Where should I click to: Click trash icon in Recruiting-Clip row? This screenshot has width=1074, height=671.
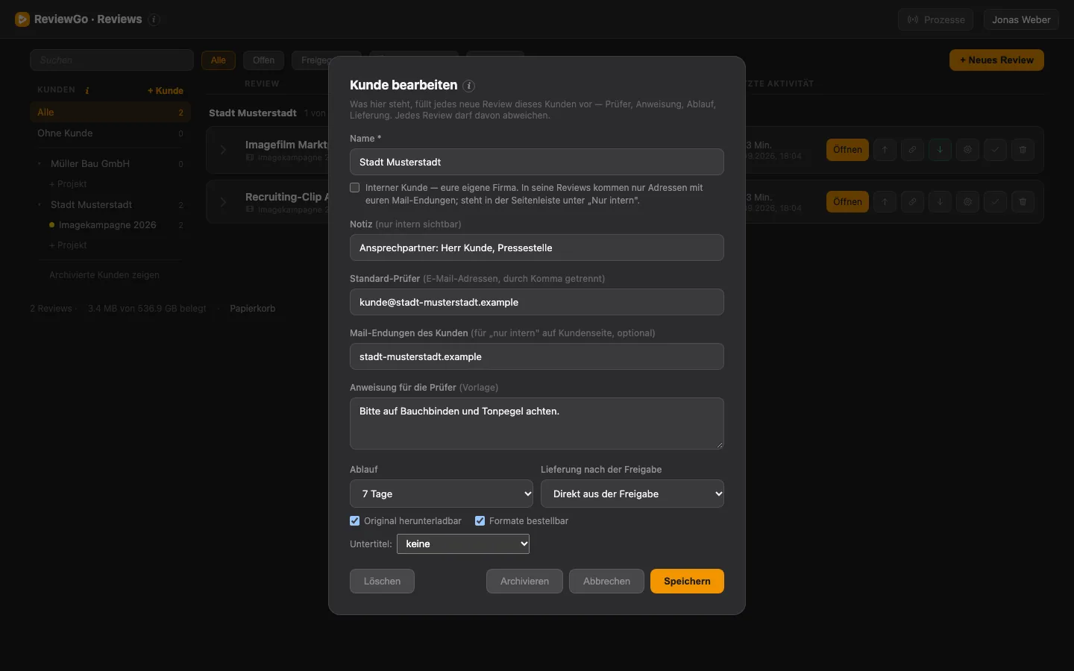[x=1023, y=202]
